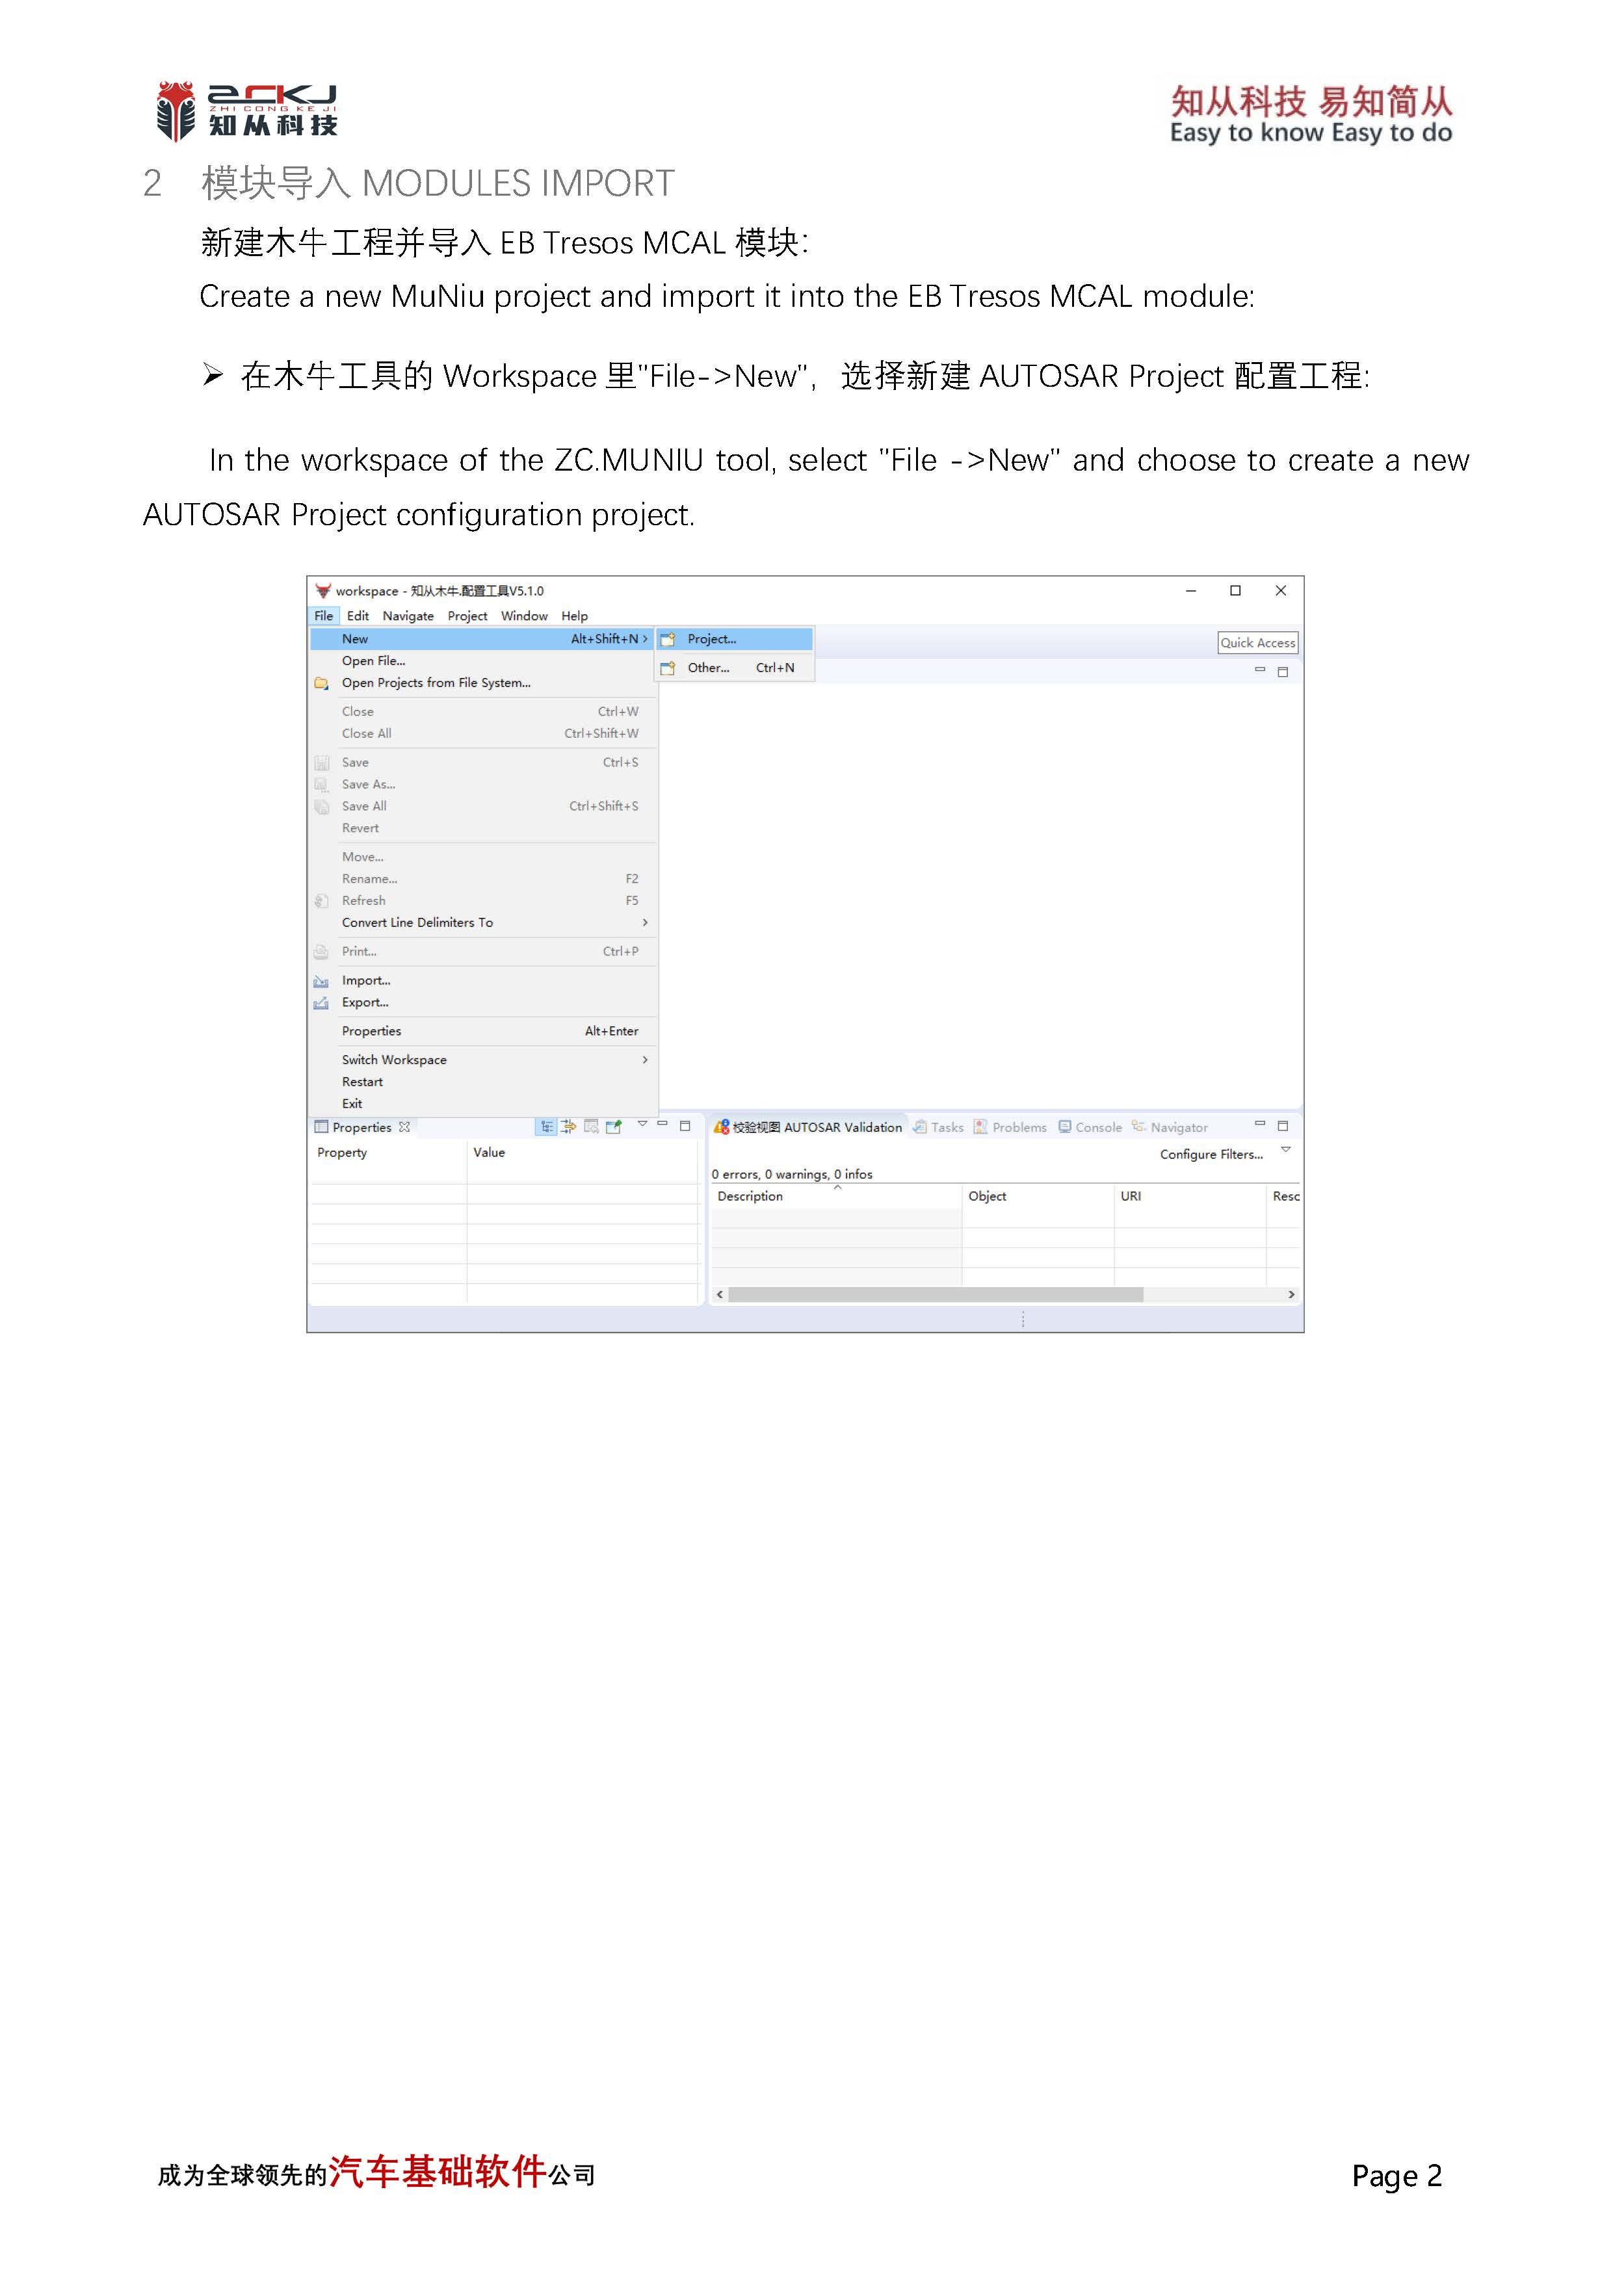Click the Console tab icon

pos(1065,1127)
